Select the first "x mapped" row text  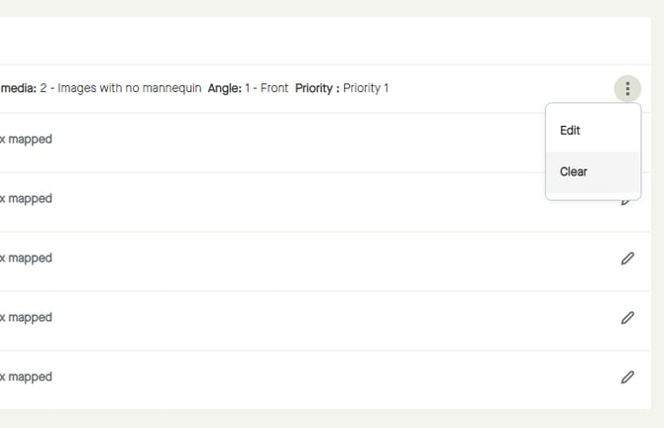[x=26, y=140]
